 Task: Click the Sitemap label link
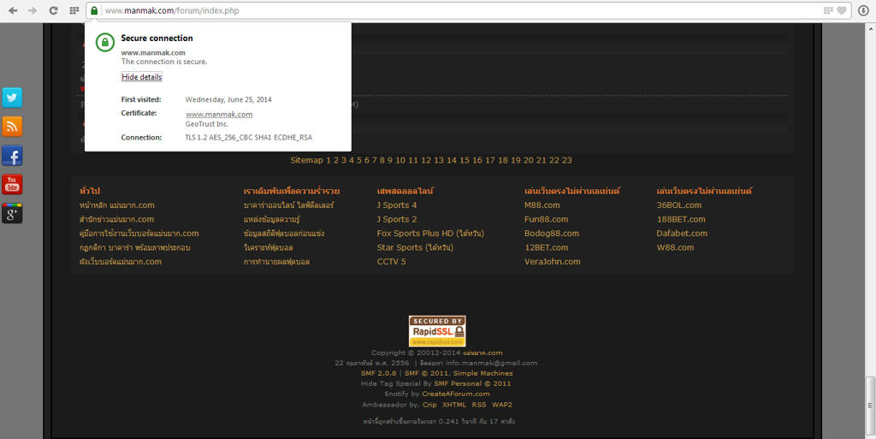click(307, 160)
